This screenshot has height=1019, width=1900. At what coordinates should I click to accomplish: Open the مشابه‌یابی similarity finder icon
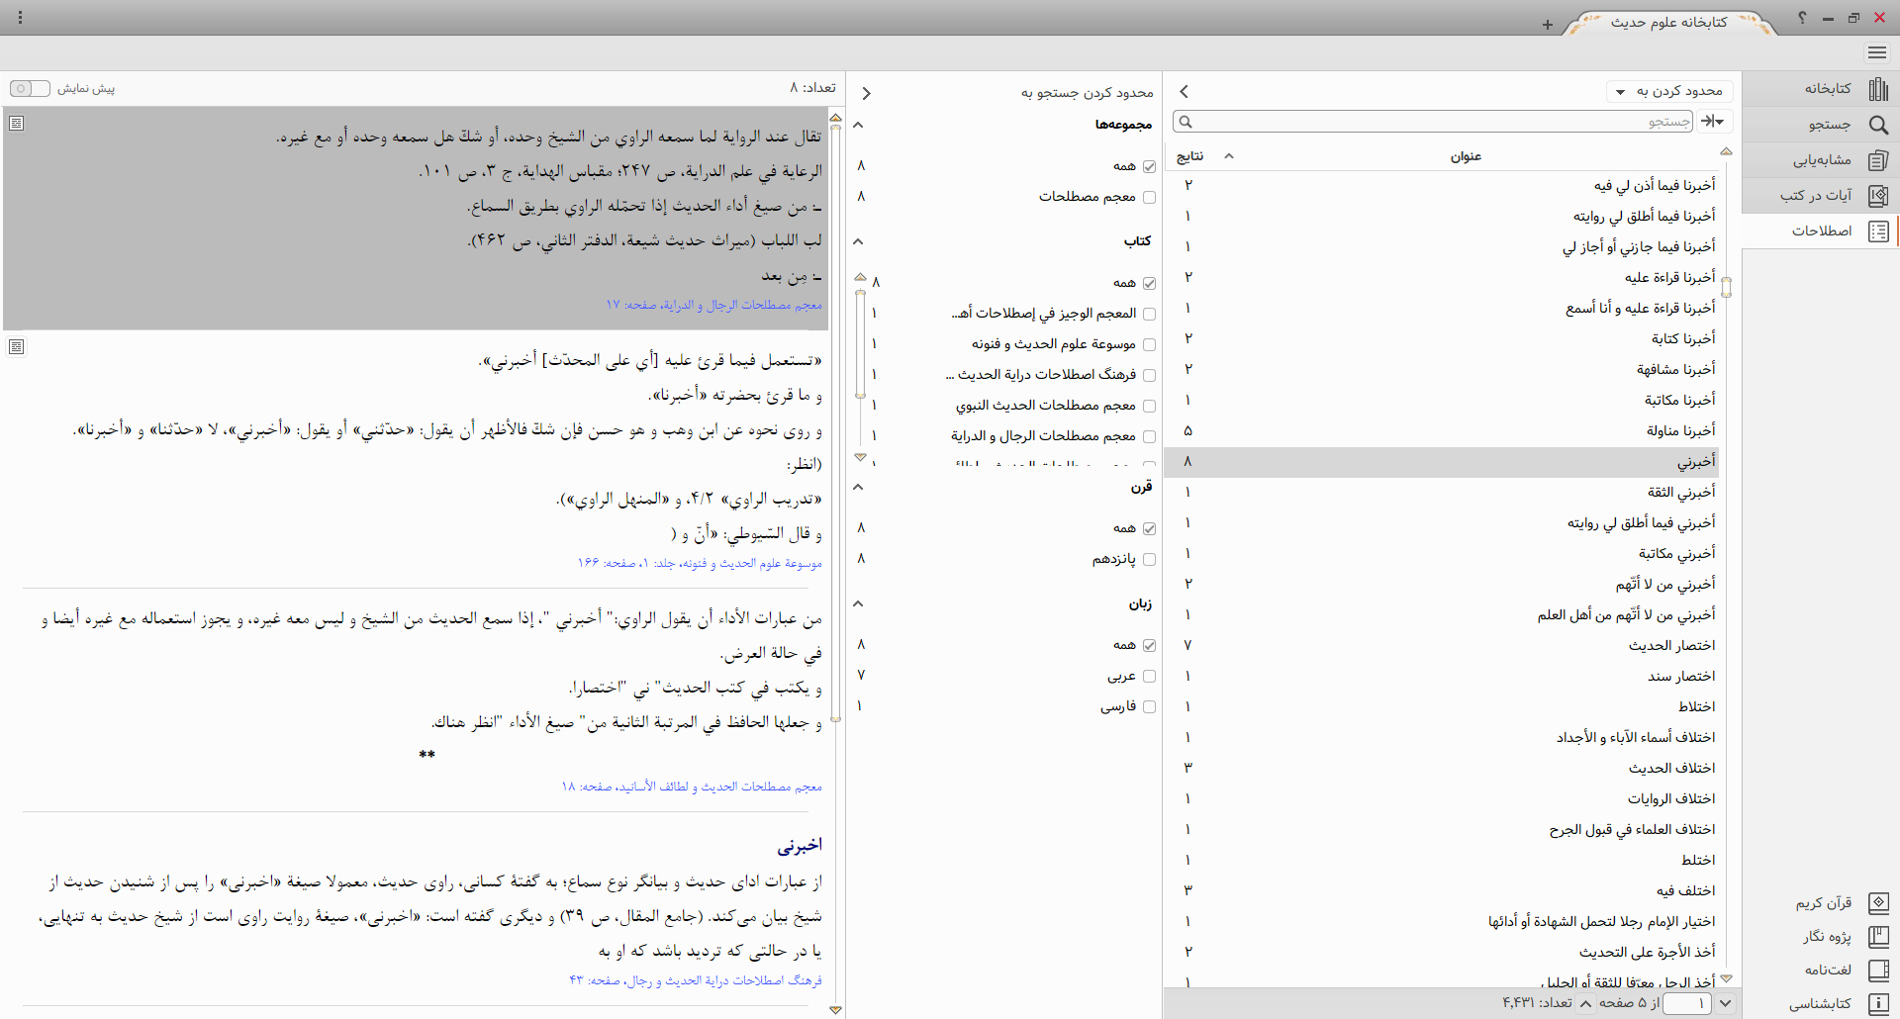(1877, 160)
